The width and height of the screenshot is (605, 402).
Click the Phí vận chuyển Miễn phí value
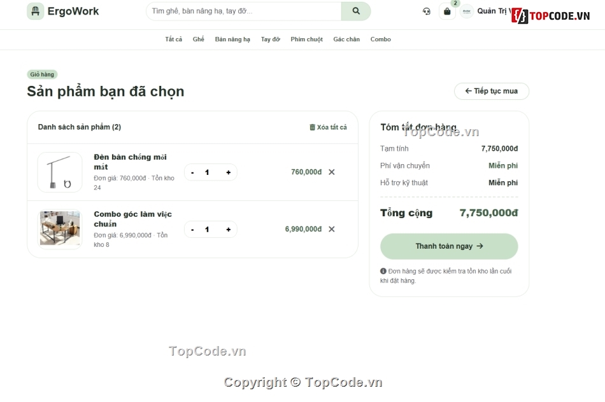coord(503,165)
